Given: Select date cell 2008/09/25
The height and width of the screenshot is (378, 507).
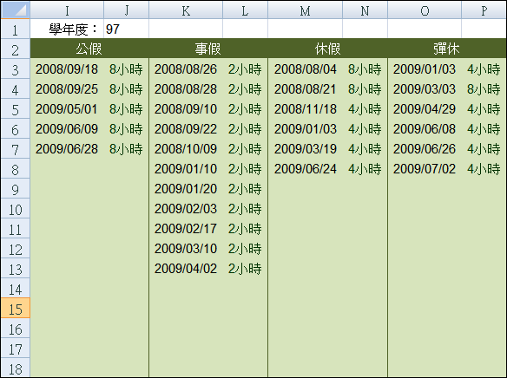Looking at the screenshot, I should tap(67, 89).
